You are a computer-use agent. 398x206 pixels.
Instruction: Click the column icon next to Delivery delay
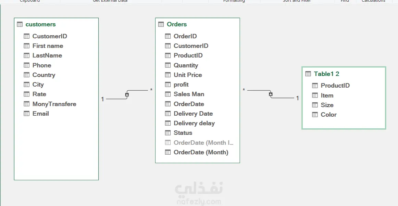point(168,123)
